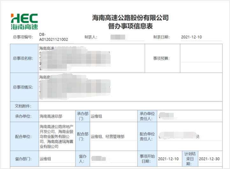This screenshot has height=169, width=230.
Task: Select the 配合部门 value 运维组、经营管理部
Action: pos(107,136)
